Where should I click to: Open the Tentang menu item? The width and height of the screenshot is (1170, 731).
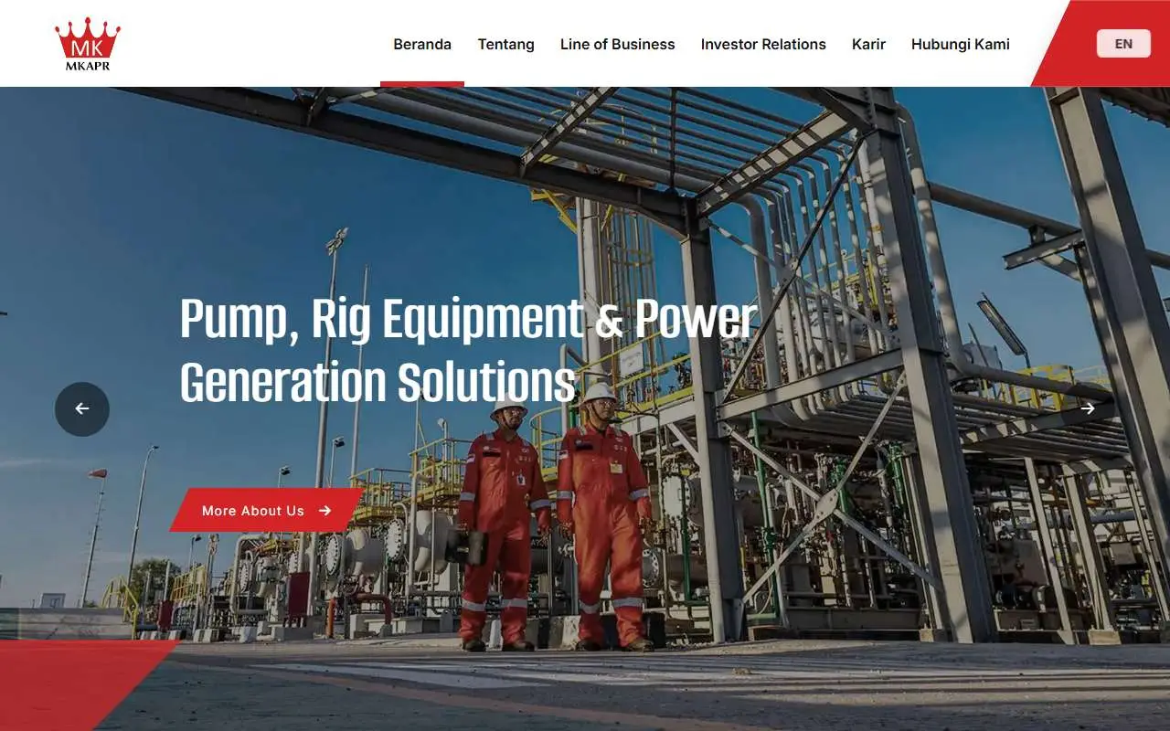click(x=505, y=44)
